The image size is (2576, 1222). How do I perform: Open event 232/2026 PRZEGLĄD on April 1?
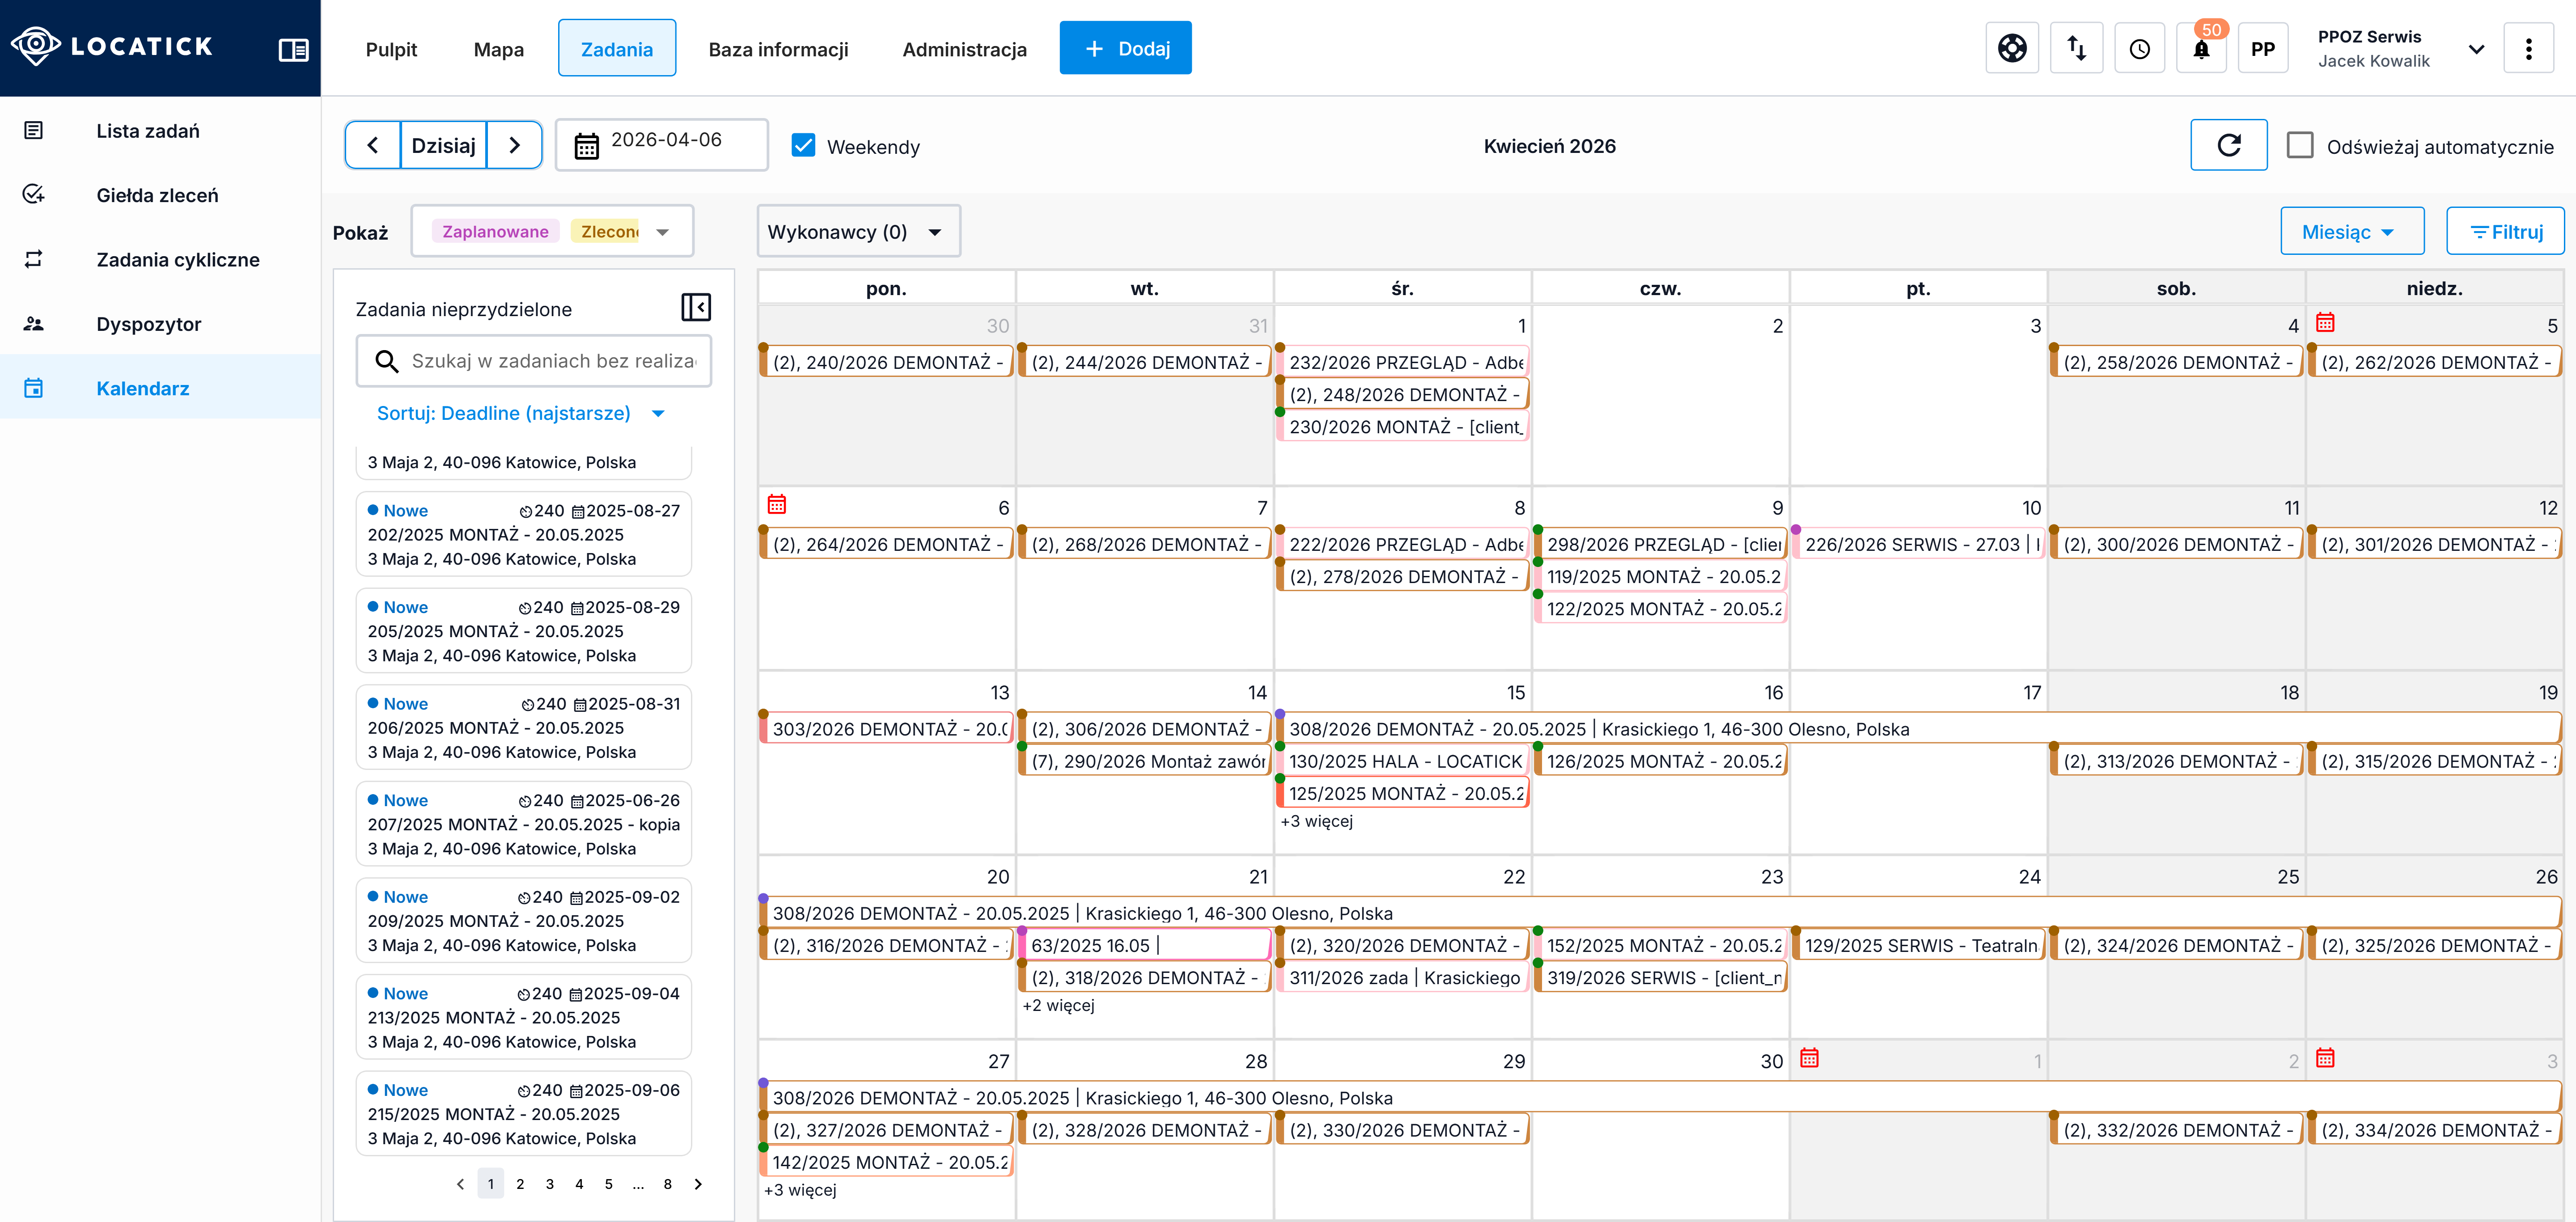click(x=1403, y=363)
